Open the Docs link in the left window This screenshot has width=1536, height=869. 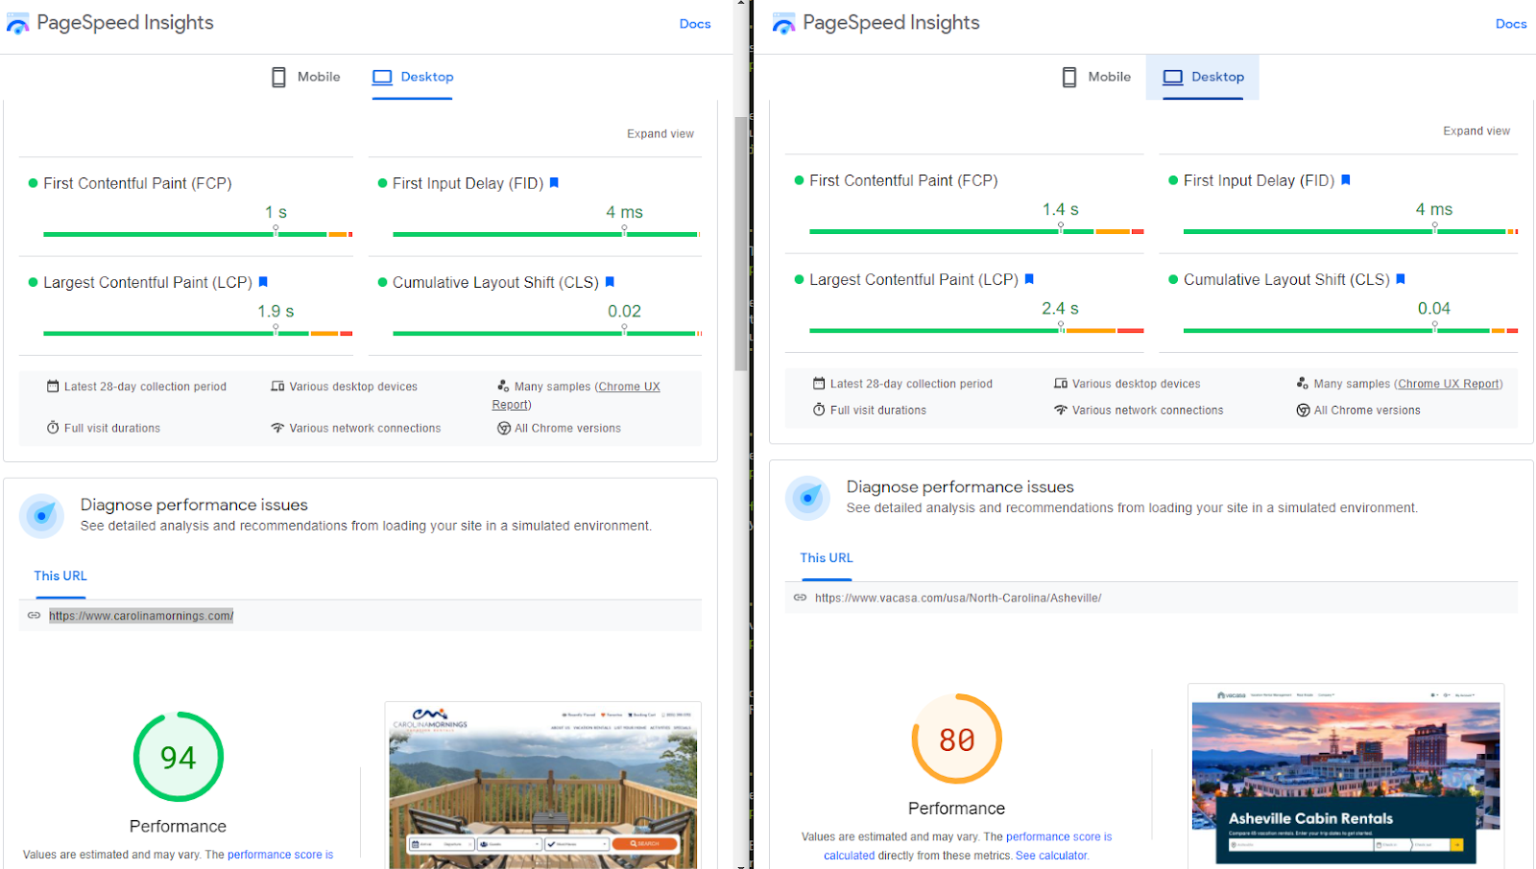click(x=695, y=24)
